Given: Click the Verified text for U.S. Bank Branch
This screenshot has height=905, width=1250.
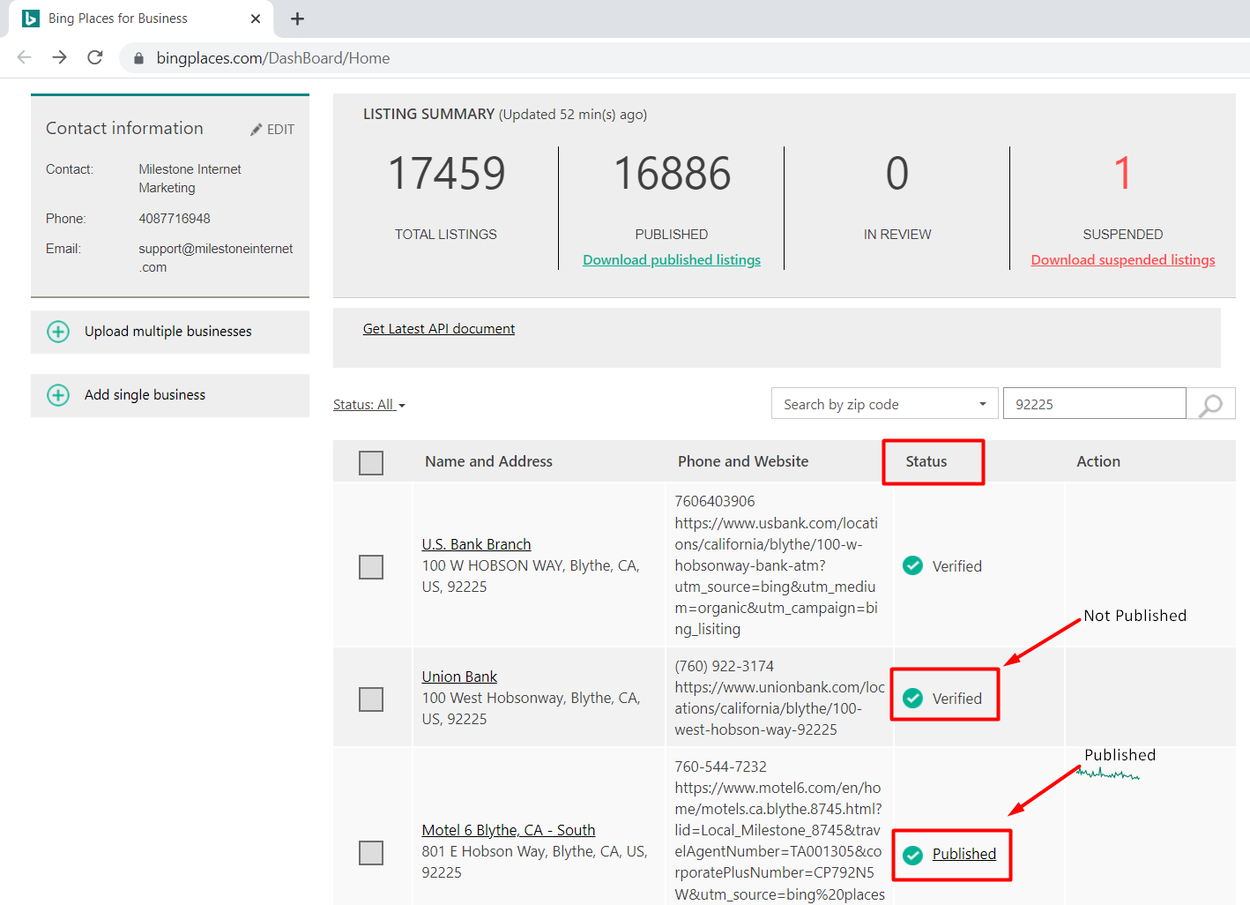Looking at the screenshot, I should coord(957,566).
